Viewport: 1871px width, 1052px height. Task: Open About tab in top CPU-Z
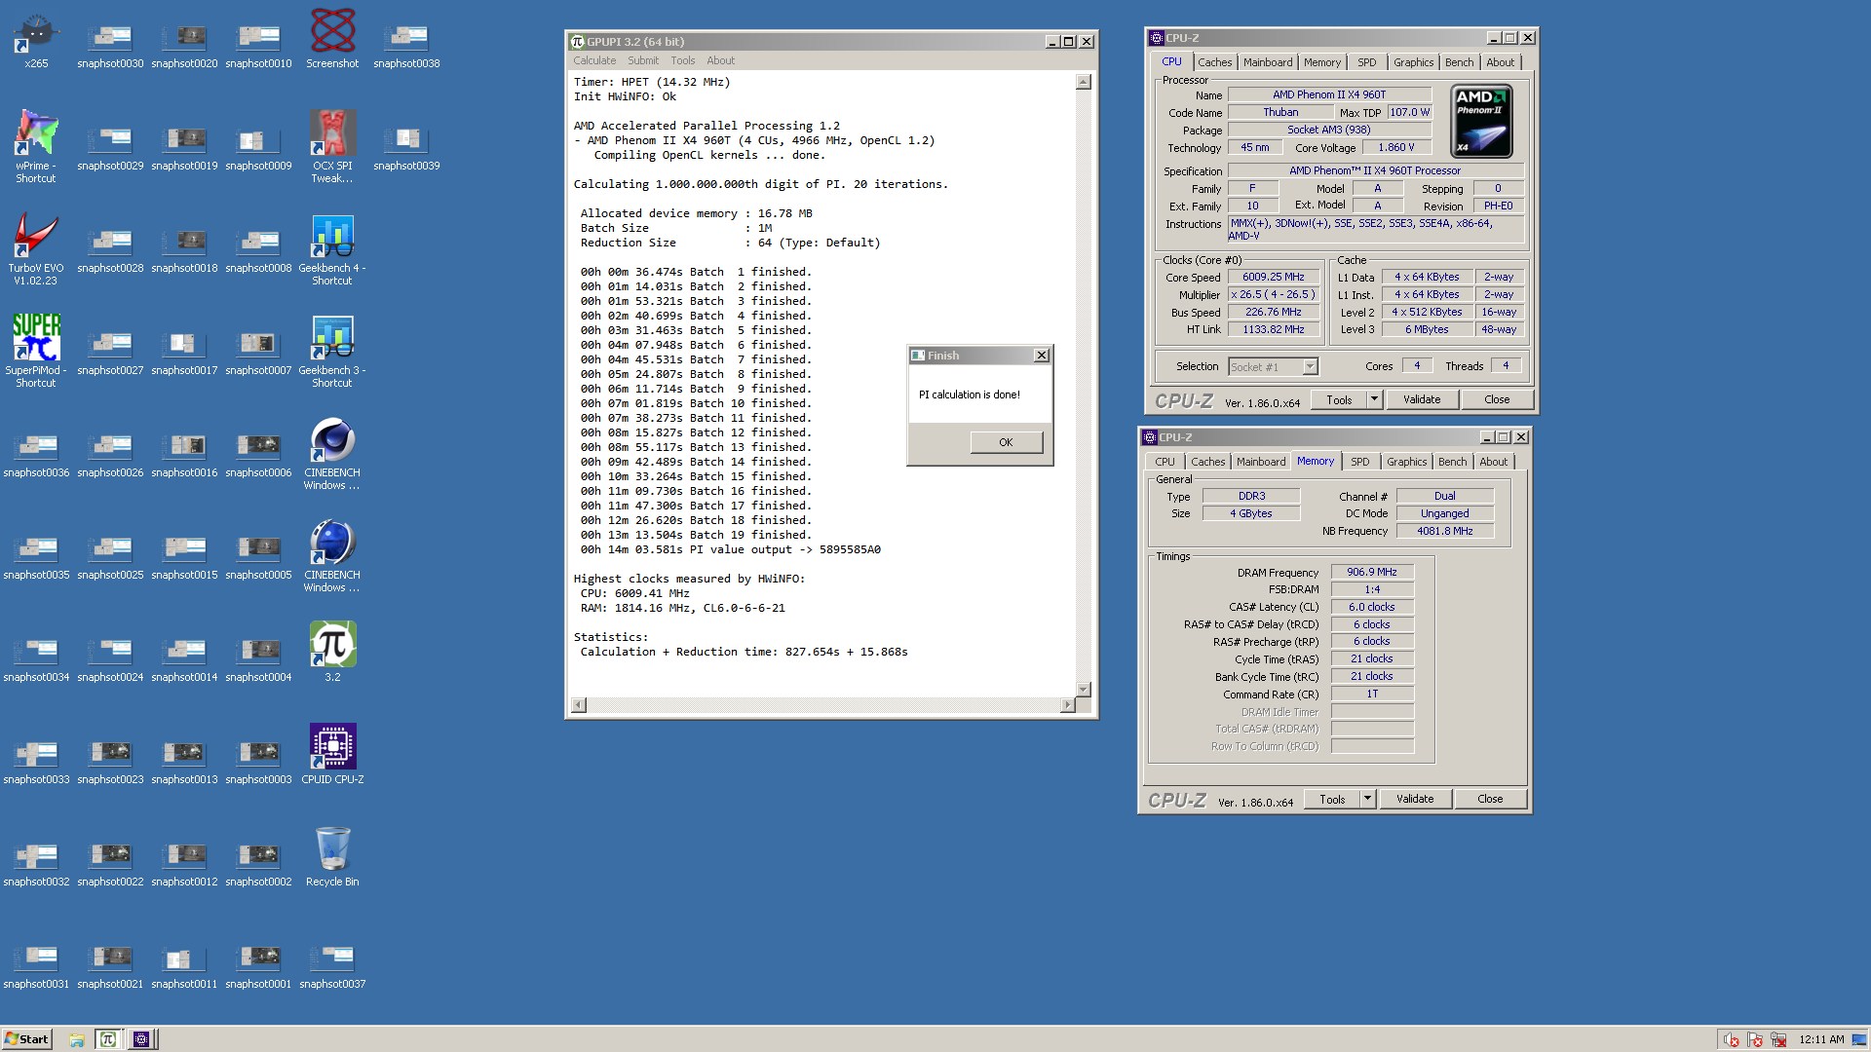[1500, 62]
